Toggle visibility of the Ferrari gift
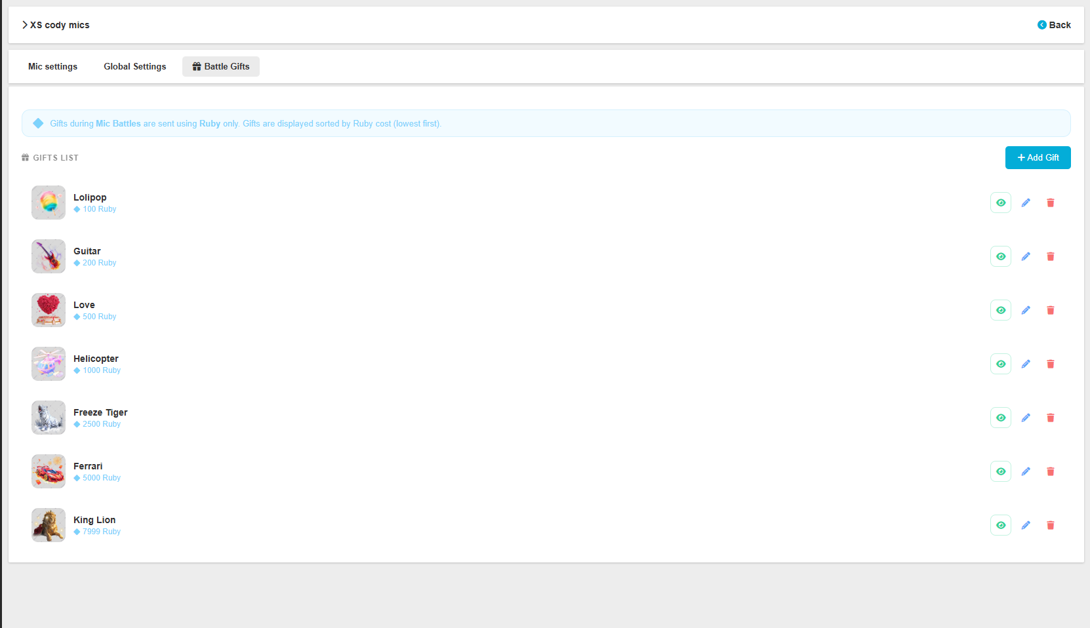Screen dimensions: 1090x628 tap(1000, 471)
